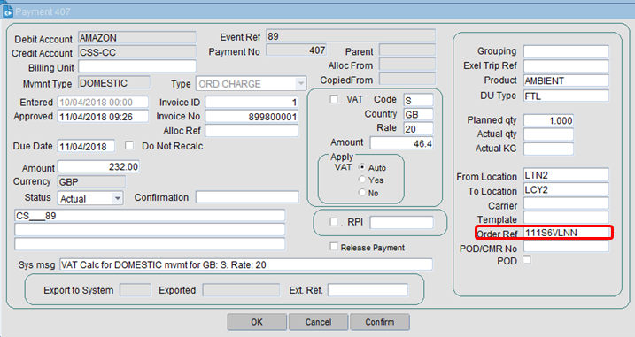The image size is (635, 337).
Task: Click the Alloc Ref field
Action: tap(252, 130)
